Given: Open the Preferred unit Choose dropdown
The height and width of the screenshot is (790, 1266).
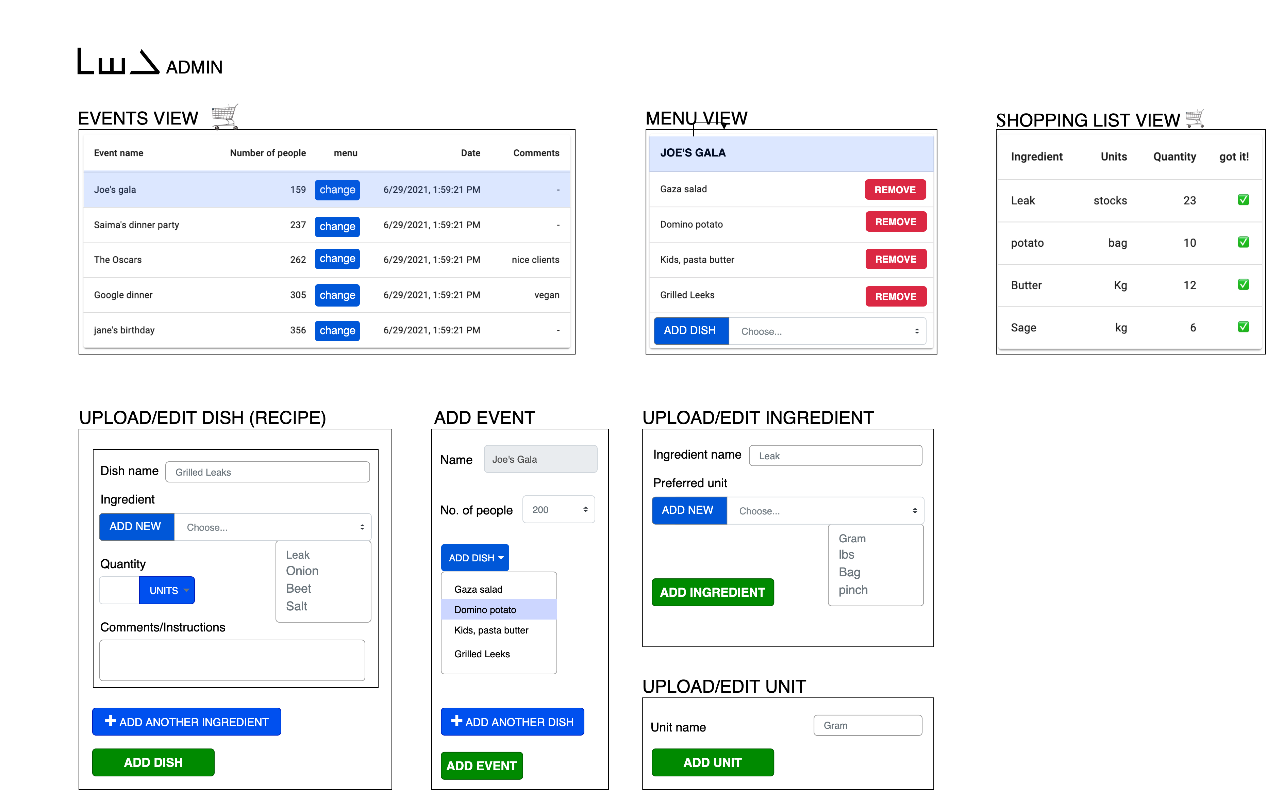Looking at the screenshot, I should click(x=826, y=510).
